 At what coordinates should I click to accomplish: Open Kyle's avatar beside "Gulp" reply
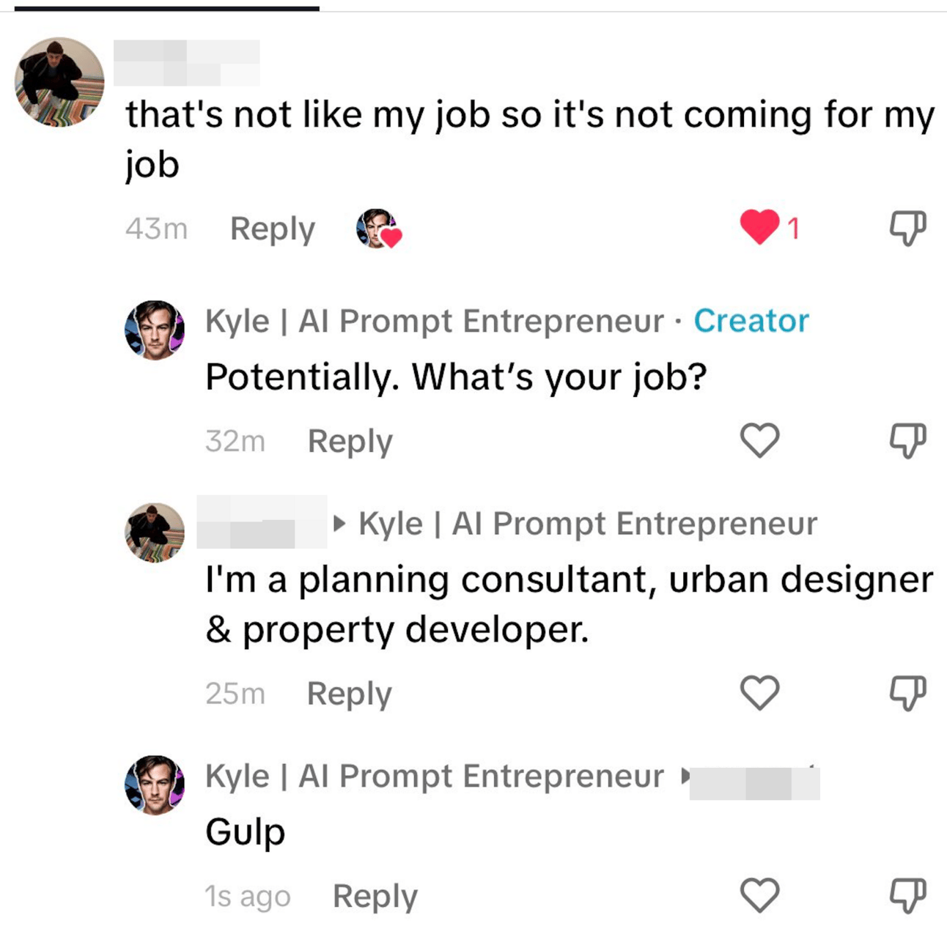tap(155, 785)
